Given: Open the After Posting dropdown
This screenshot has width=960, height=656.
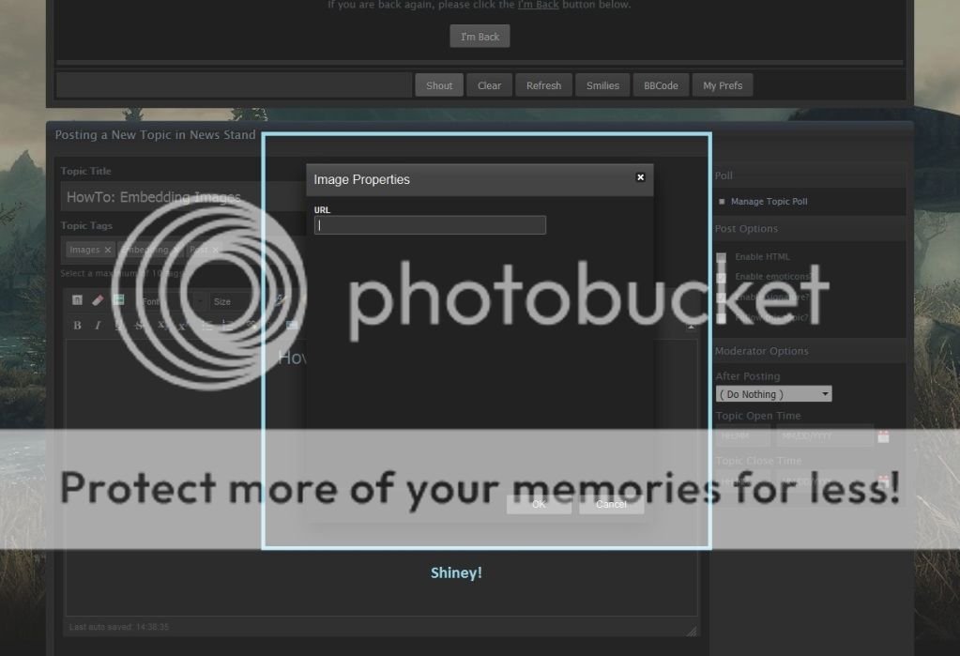Looking at the screenshot, I should click(774, 394).
